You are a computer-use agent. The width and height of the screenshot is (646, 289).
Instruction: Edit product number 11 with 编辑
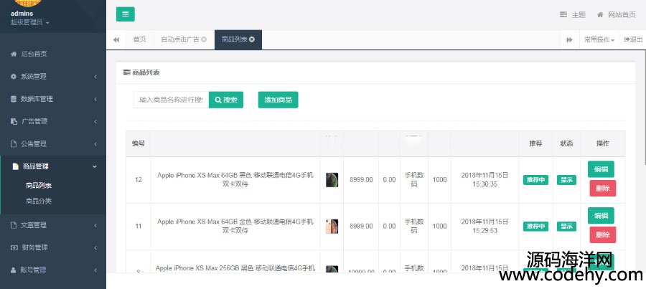tap(601, 216)
